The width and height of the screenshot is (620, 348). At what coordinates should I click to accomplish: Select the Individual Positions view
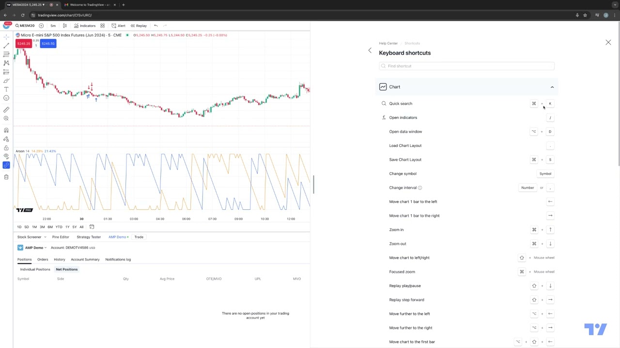click(35, 269)
